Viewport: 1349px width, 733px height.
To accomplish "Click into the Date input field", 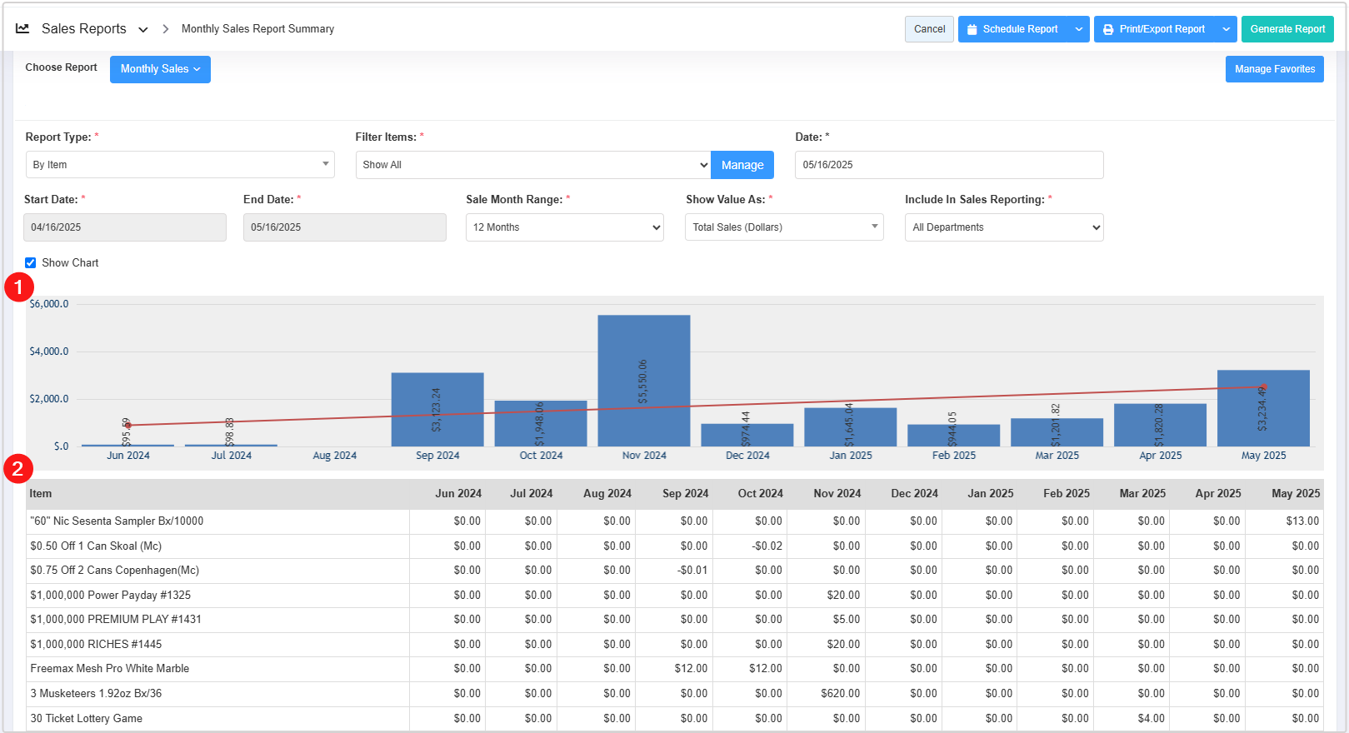I will pos(948,165).
